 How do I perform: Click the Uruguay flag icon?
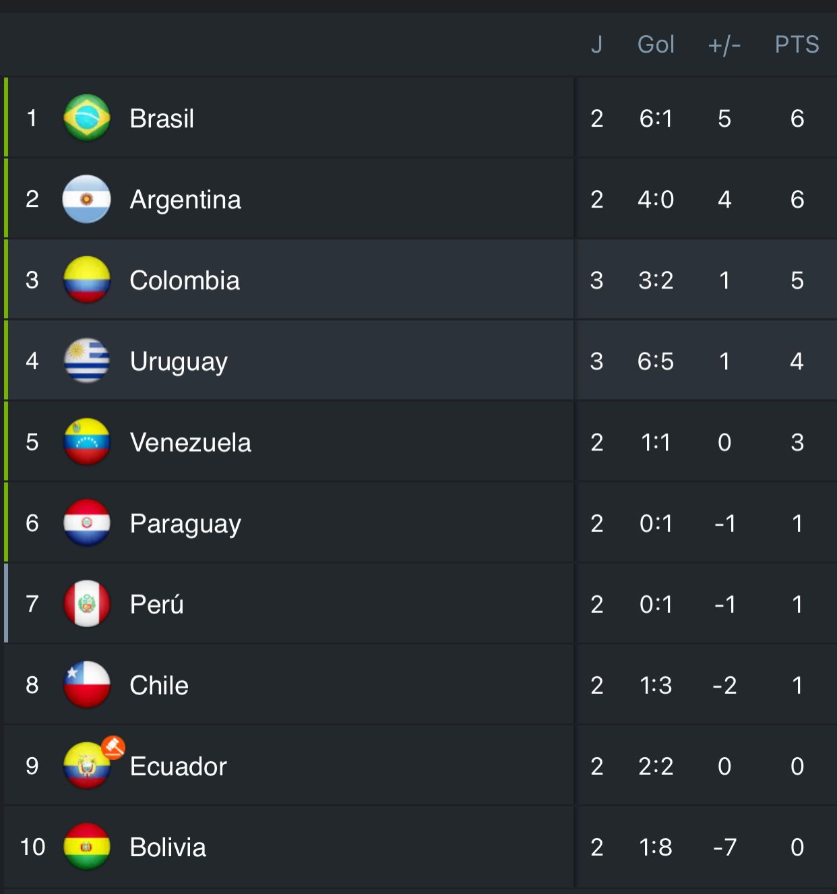[86, 361]
